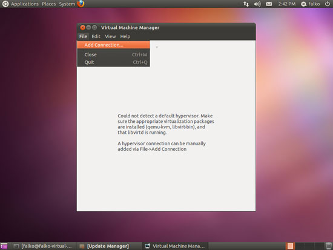Open the Trash icon in bottom panel
The image size is (333, 250).
[x=328, y=246]
